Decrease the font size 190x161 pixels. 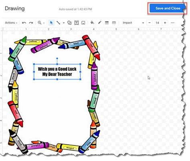(x=150, y=23)
